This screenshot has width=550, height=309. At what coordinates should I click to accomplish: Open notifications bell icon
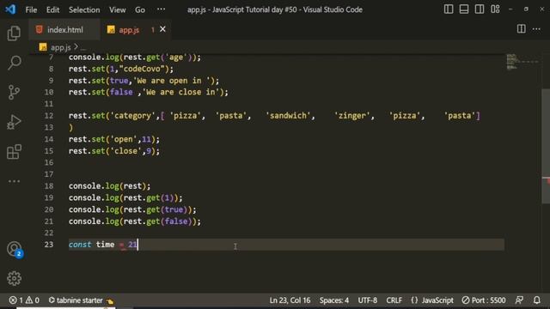coord(536,300)
